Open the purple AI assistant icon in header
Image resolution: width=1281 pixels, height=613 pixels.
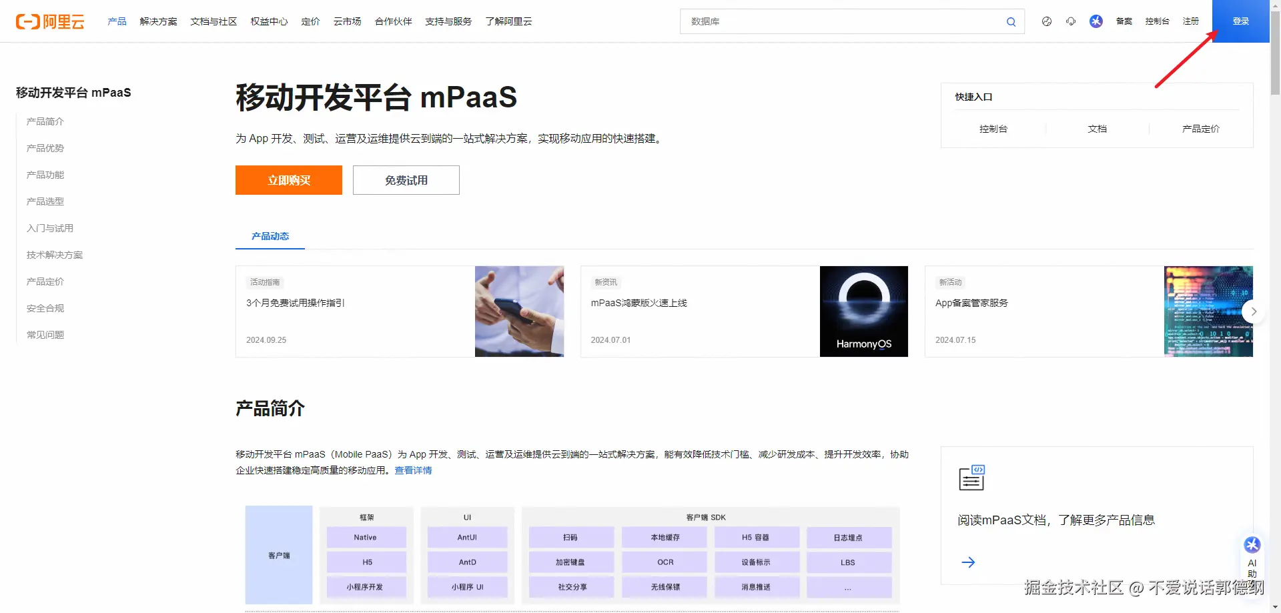click(x=1096, y=21)
